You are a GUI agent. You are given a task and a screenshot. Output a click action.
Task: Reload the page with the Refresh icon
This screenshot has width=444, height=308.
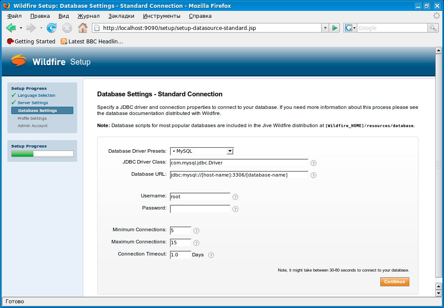pos(52,28)
